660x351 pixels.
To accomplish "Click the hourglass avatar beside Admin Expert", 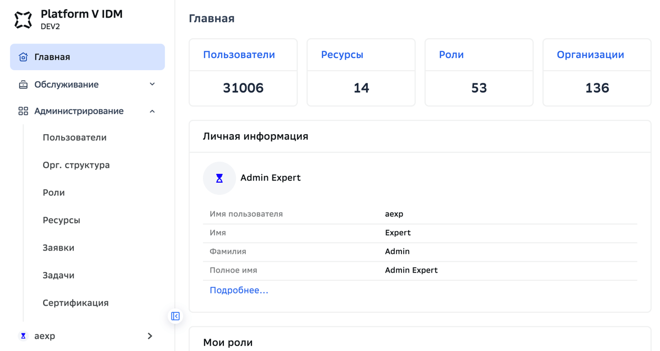I will [x=219, y=178].
